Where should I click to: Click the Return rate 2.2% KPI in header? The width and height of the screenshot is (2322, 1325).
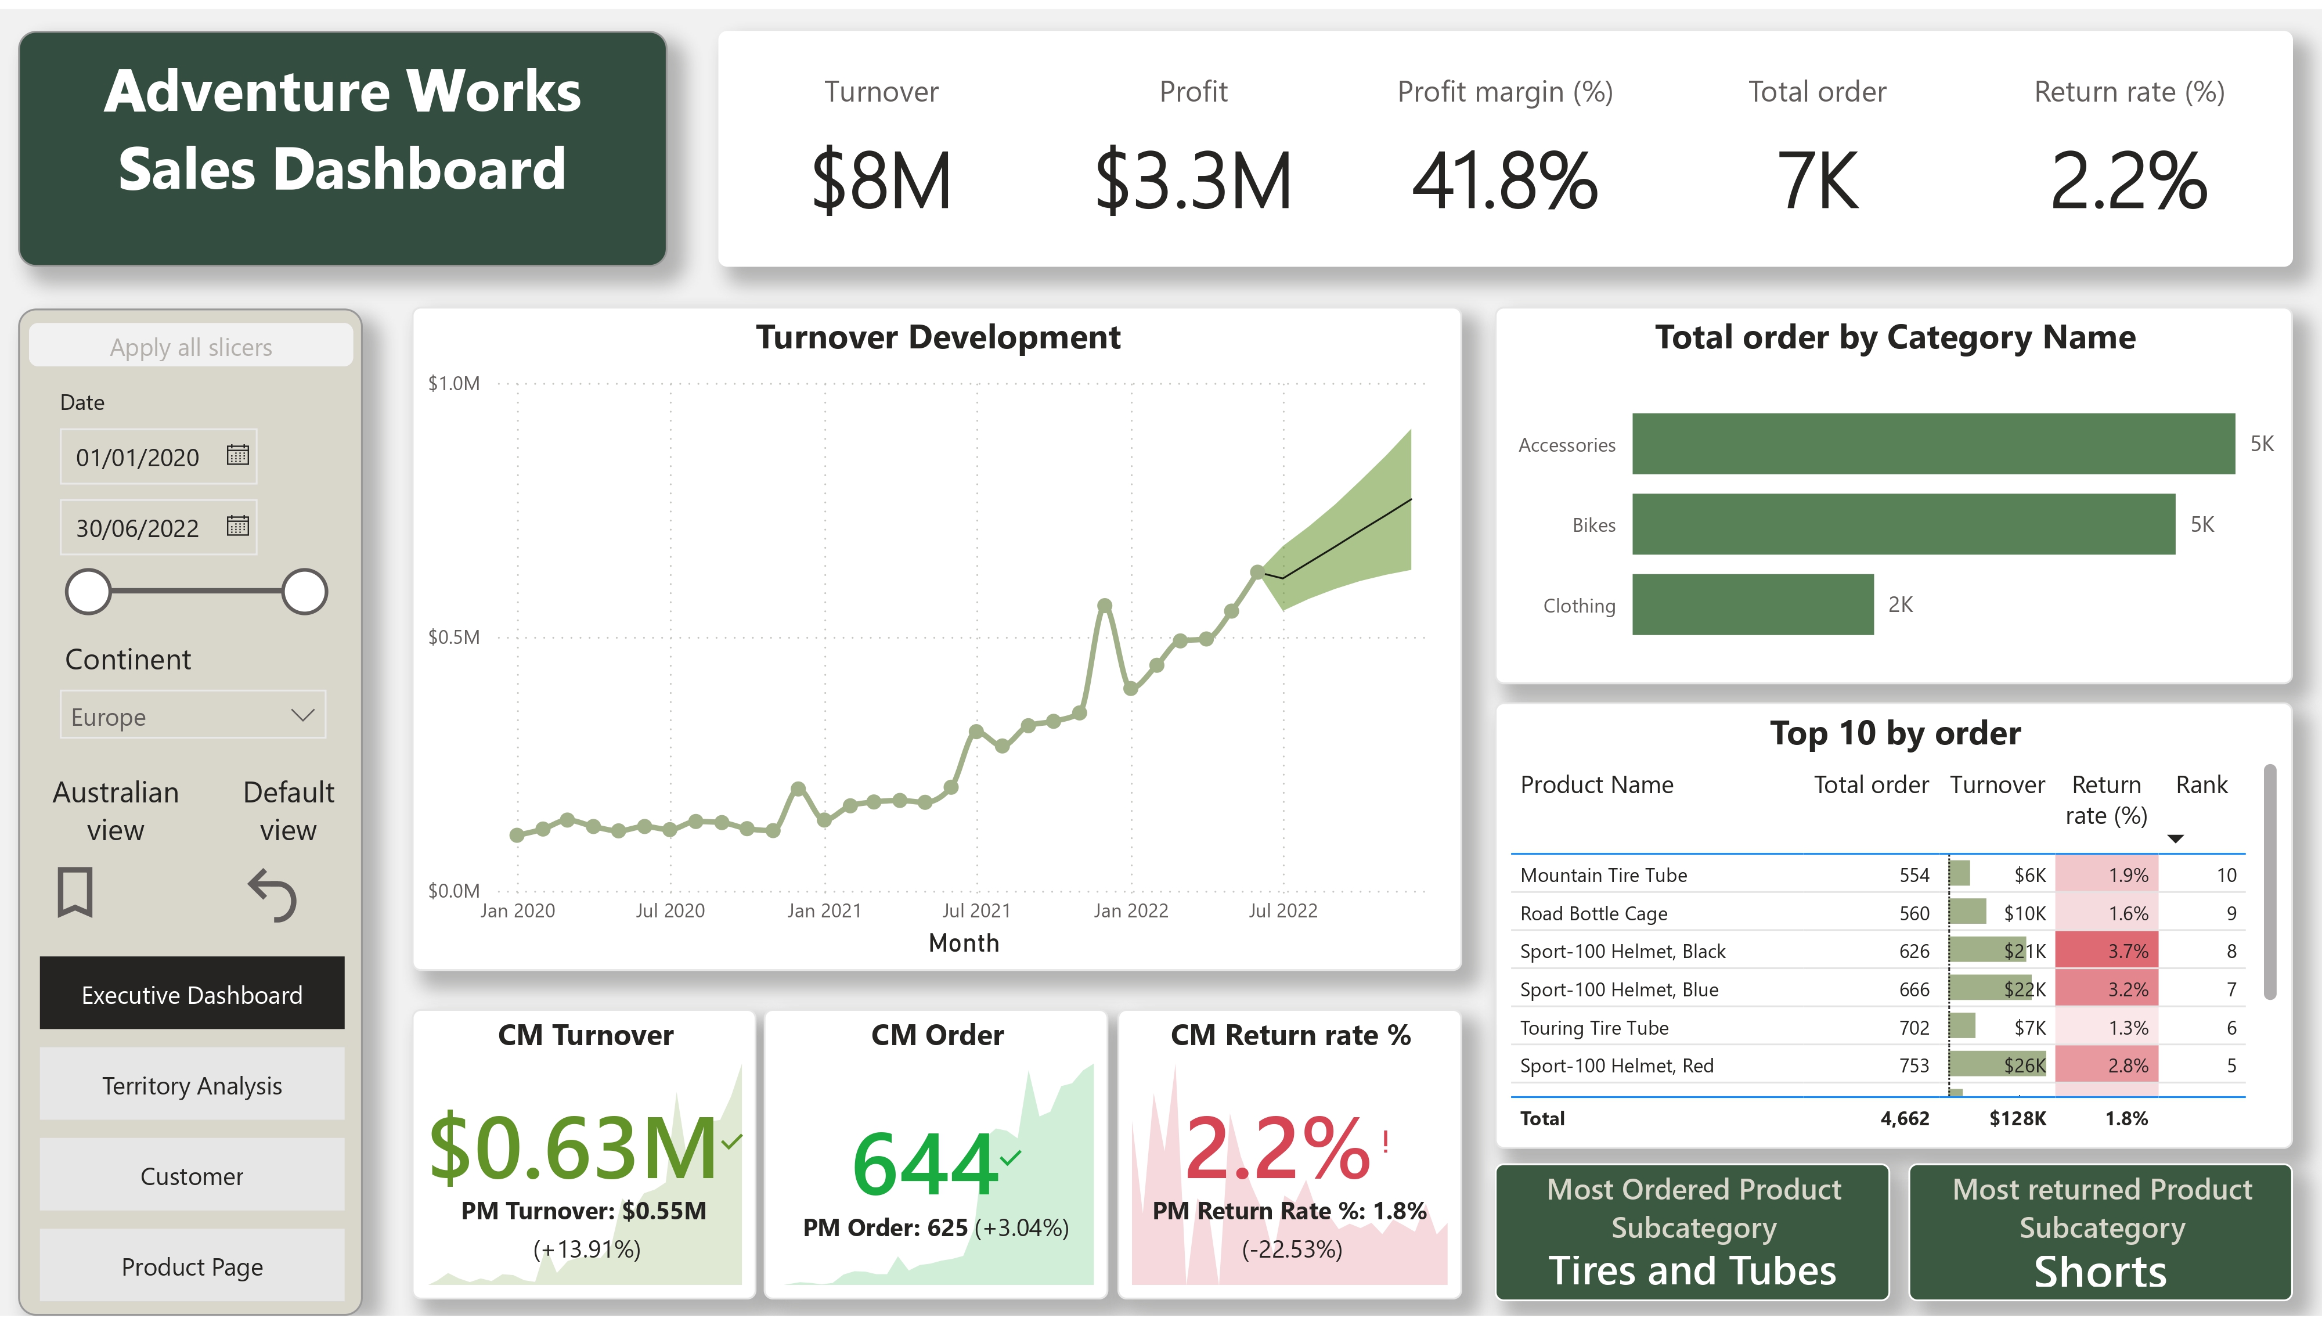[x=2128, y=148]
